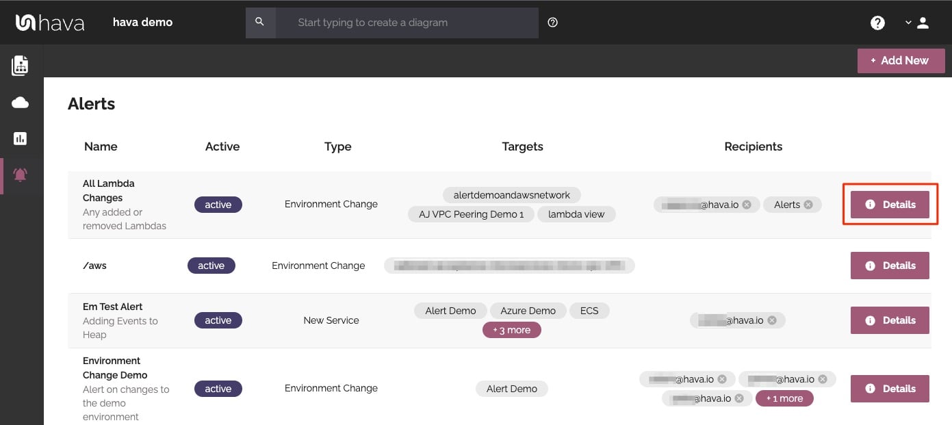Click the magnifying glass search icon
This screenshot has width=952, height=425.
tap(261, 23)
